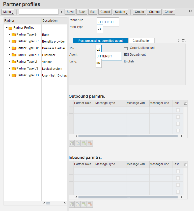The width and height of the screenshot is (194, 211).
Task: Collapse the Partner Profiles root node
Action: (x=7, y=28)
